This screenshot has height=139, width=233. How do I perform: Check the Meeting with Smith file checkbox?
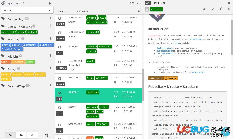point(60,18)
